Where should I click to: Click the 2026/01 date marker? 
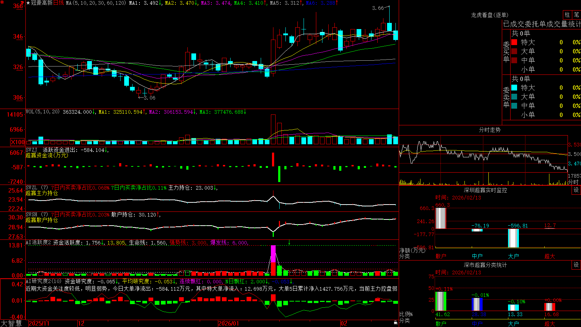click(229, 323)
